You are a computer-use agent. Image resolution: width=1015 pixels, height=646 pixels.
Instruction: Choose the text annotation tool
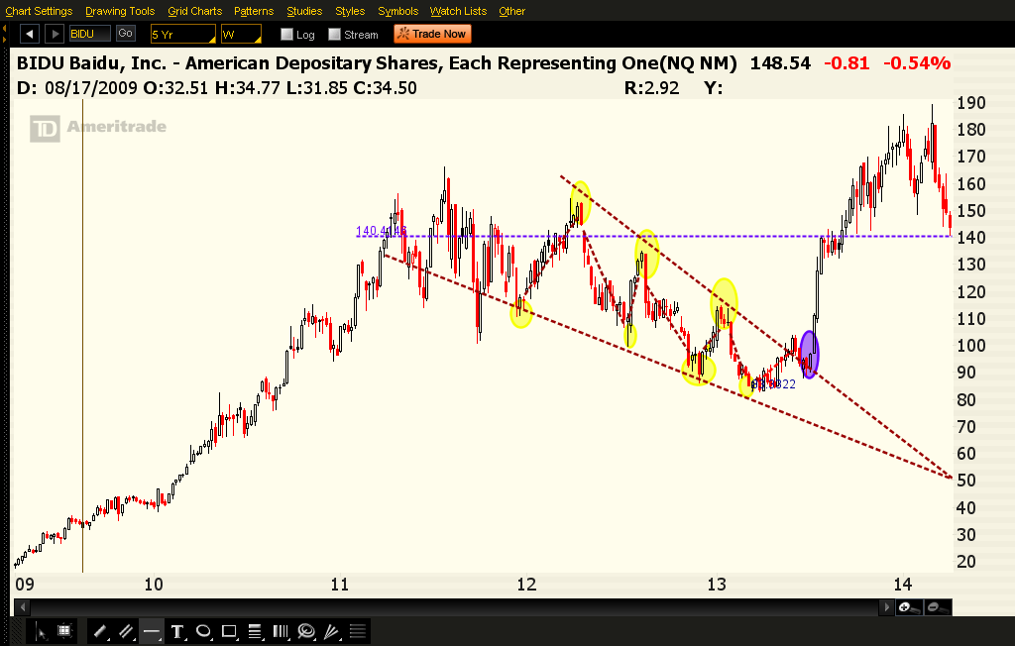coord(177,630)
